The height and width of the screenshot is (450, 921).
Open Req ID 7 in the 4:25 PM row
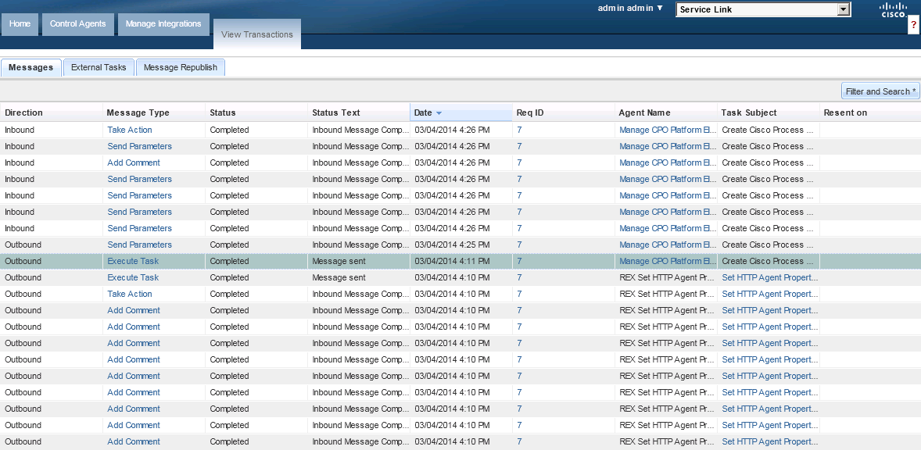[519, 245]
